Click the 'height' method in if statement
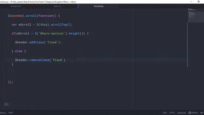This screenshot has height=115, width=204. pyautogui.click(x=74, y=34)
